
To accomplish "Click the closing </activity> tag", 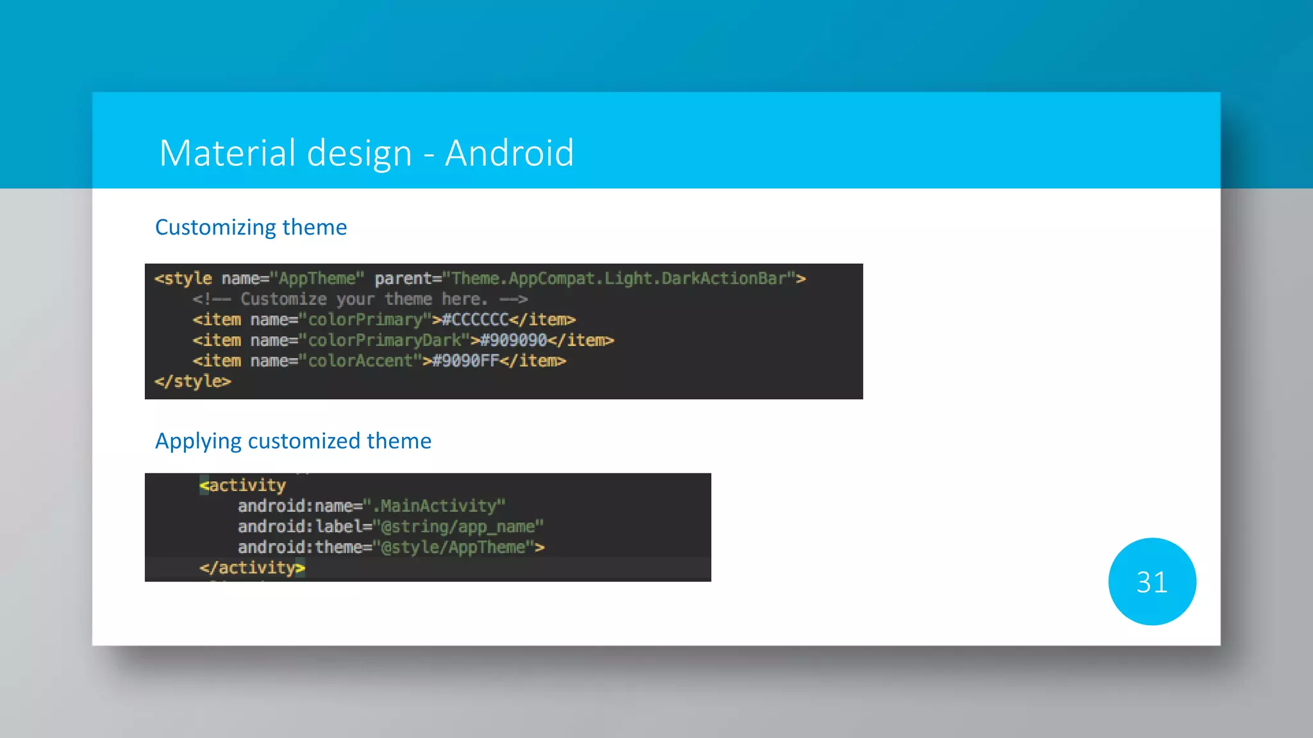I will [x=252, y=568].
